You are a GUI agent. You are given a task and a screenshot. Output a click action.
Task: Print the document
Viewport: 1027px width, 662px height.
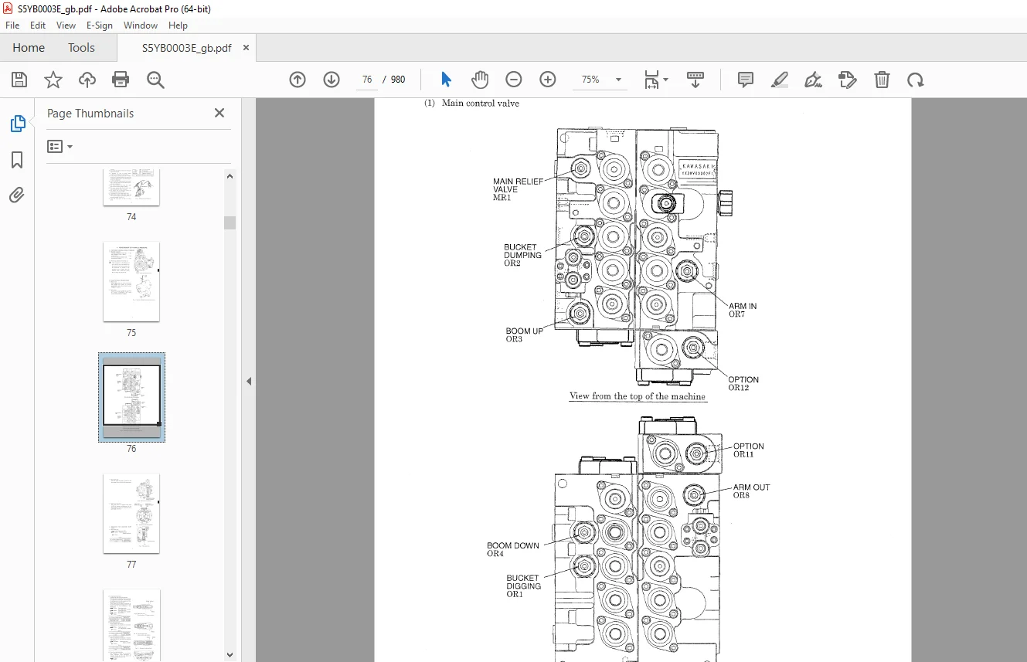[x=121, y=80]
